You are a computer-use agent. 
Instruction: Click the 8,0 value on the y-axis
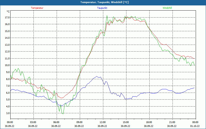click(8, 79)
